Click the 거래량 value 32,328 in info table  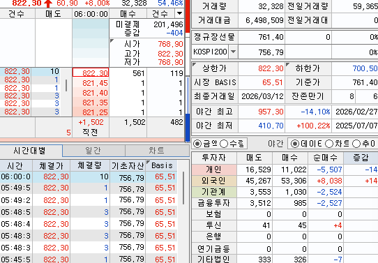[x=271, y=6]
